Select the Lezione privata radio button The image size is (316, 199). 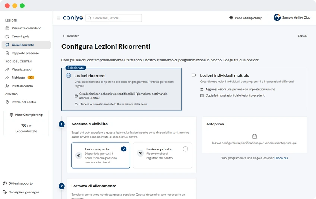click(185, 149)
